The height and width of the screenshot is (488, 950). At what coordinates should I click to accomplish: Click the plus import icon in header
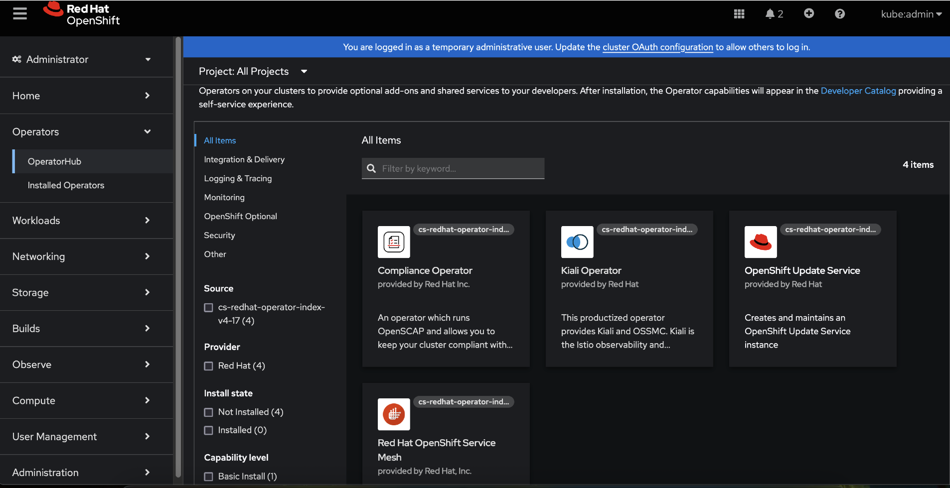click(x=808, y=13)
